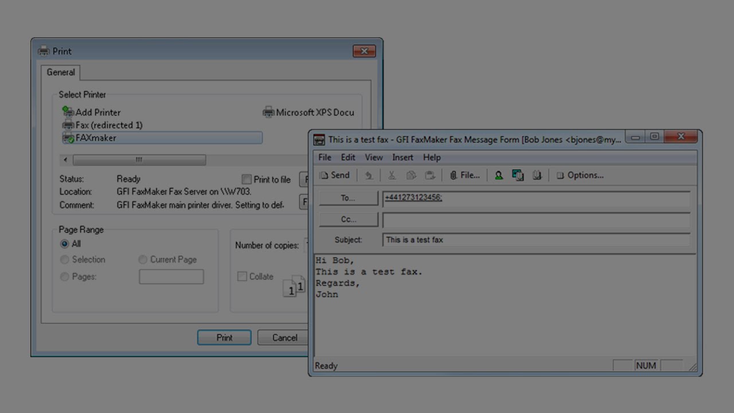Click into the empty Cc field
734x413 pixels.
click(536, 220)
